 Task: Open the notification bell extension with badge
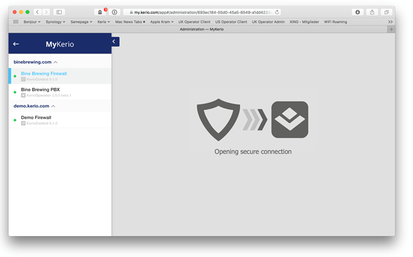click(100, 12)
